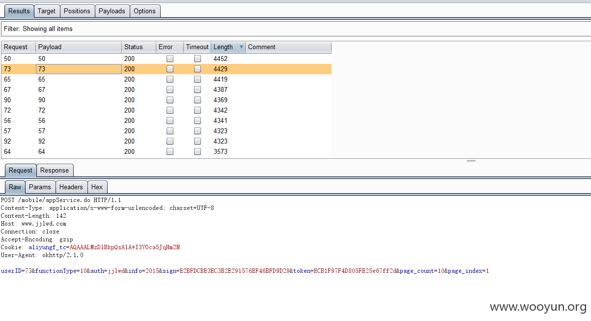The width and height of the screenshot is (591, 321).
Task: Click the User-Agent okhttp/2.1.0 line
Action: point(42,255)
